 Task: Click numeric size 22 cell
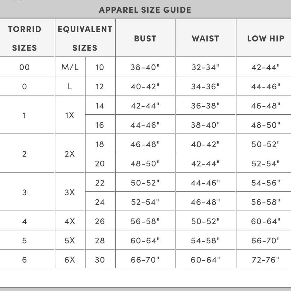(100, 182)
